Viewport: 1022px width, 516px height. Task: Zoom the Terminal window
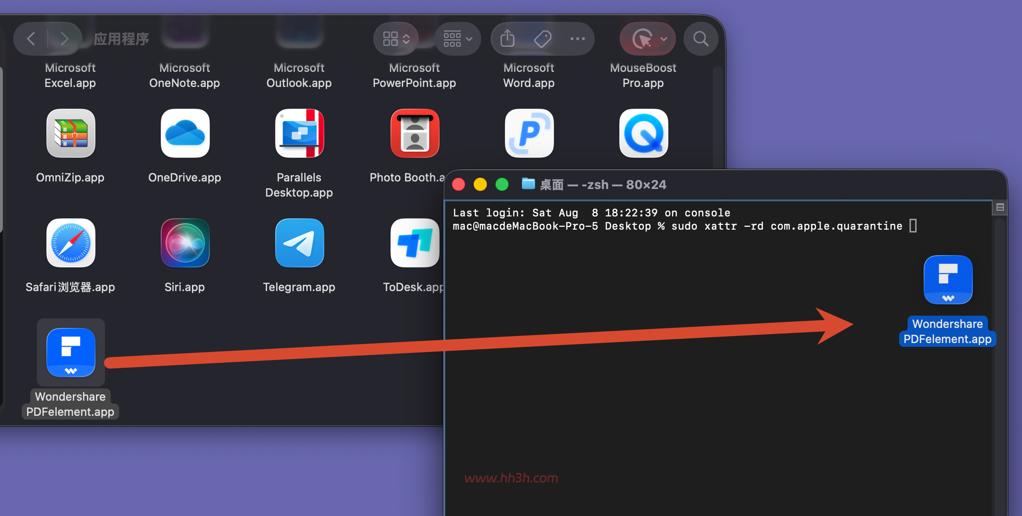[502, 184]
